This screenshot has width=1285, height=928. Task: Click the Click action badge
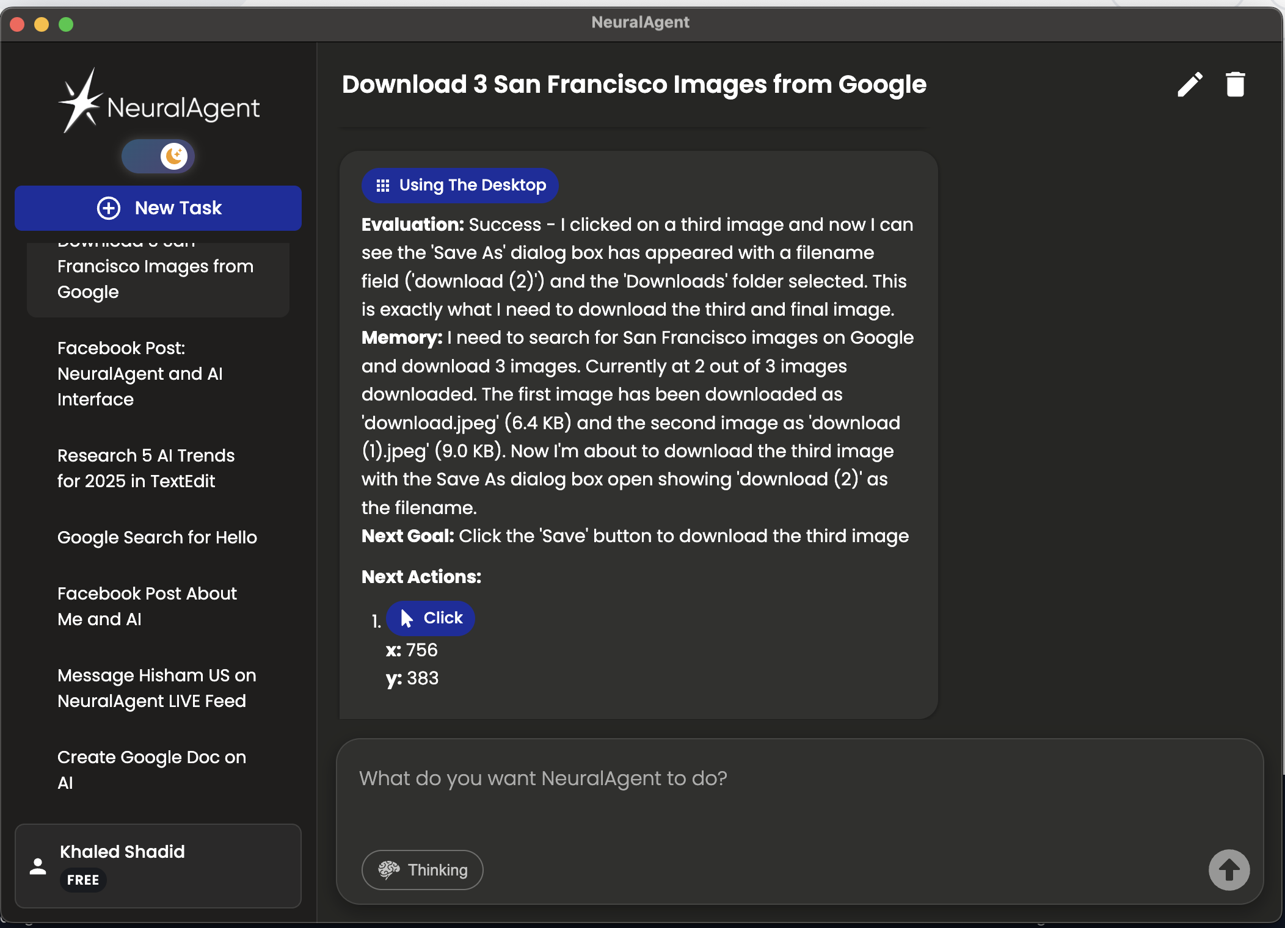[x=431, y=618]
